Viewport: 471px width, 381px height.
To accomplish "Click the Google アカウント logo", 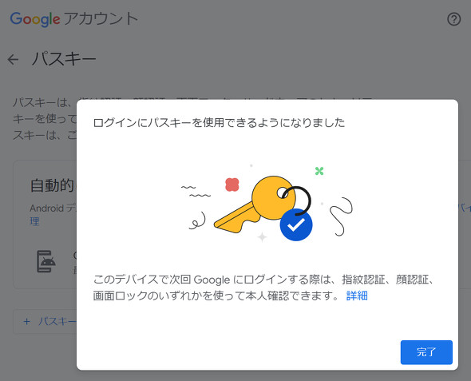I will [74, 19].
